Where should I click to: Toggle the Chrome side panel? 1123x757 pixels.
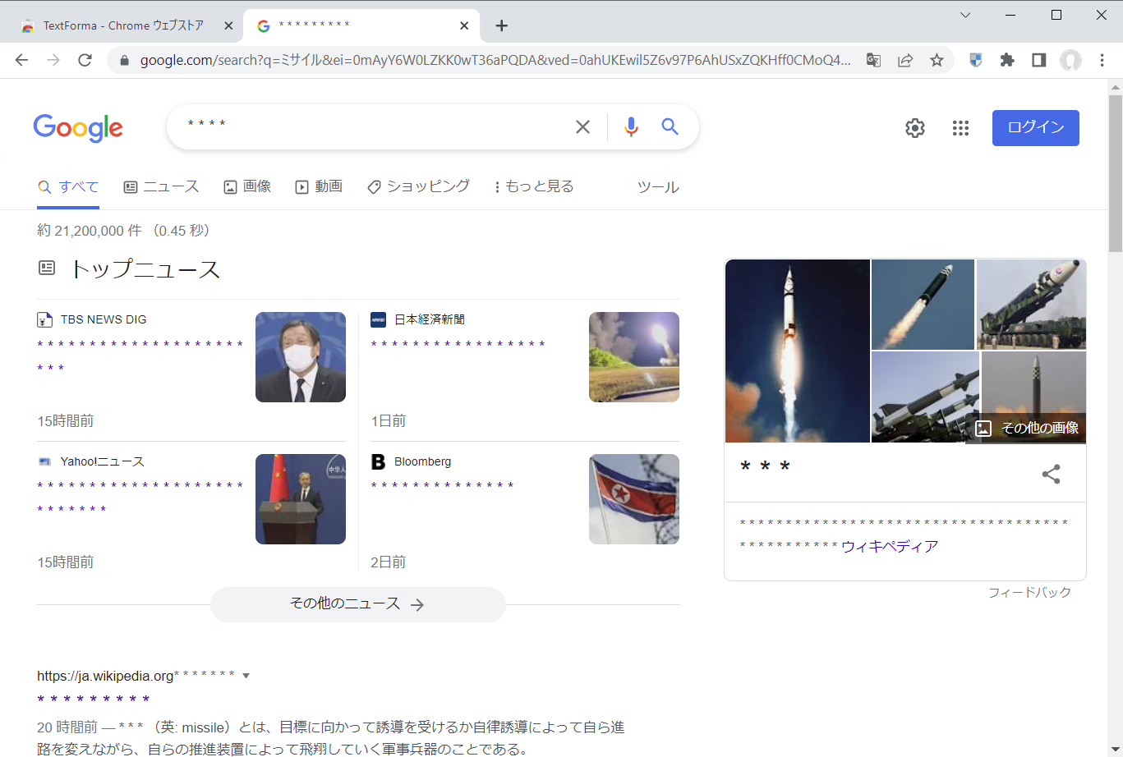1038,60
